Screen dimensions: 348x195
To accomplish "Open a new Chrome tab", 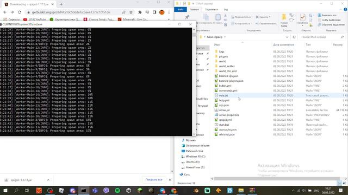I will [61, 4].
